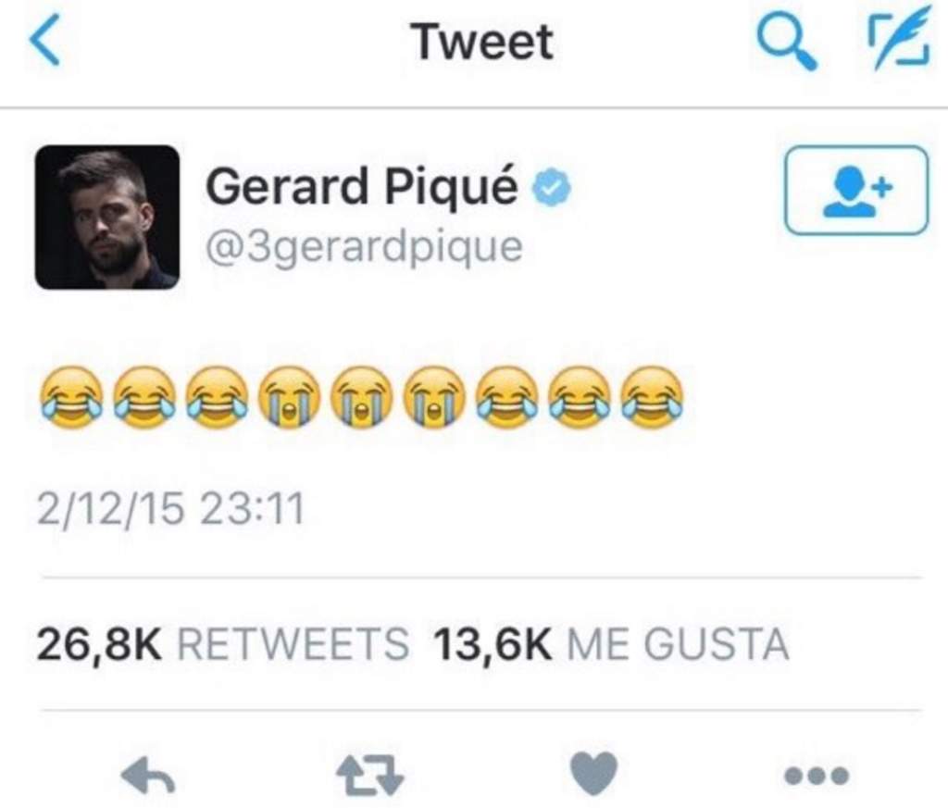The image size is (948, 808).
Task: Open more options with the three-dot icon
Action: [x=817, y=775]
